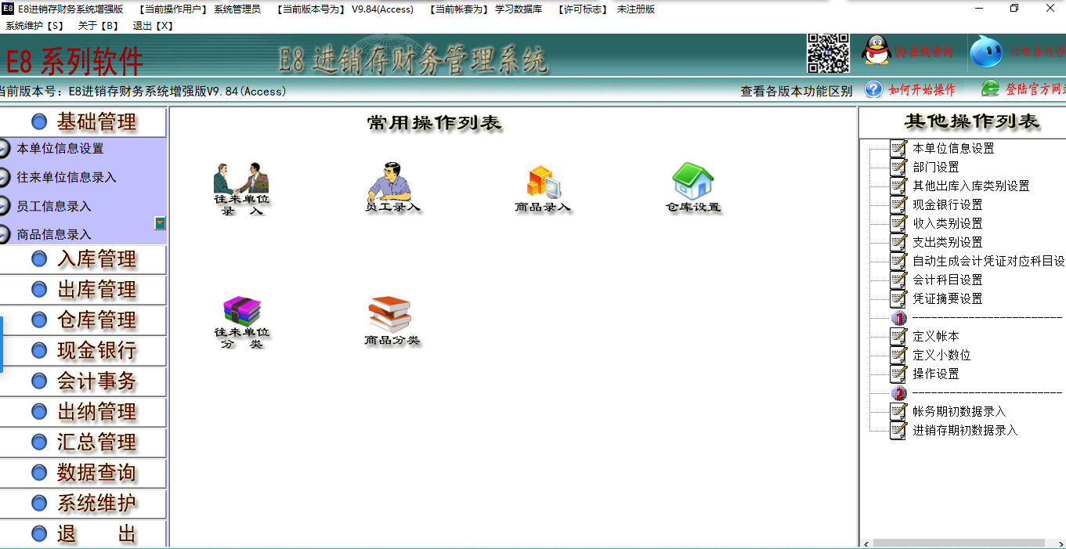Expand the 系统维护 sidebar section
Screen dimensions: 1066x549
coord(83,504)
